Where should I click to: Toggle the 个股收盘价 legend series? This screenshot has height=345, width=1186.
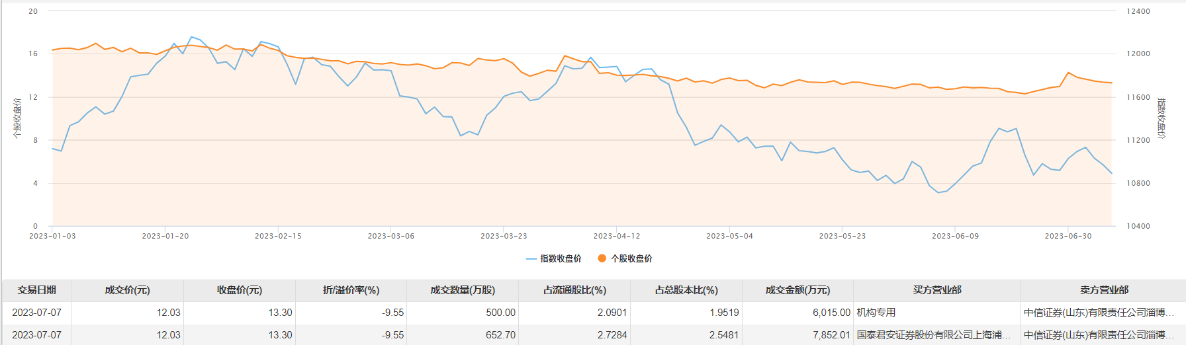click(631, 258)
